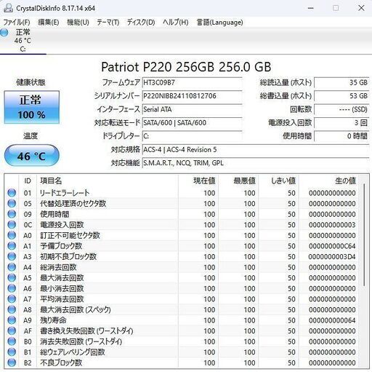Click the 対応規格 field ACS-4 Revision 5
Image resolution: width=372 pixels, height=372 pixels.
click(256, 149)
